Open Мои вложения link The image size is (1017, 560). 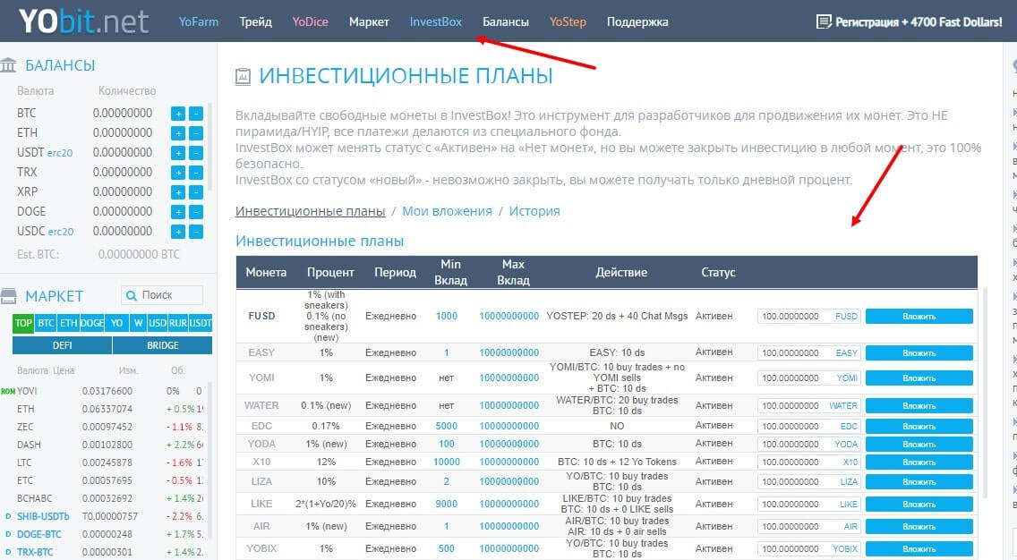point(447,211)
